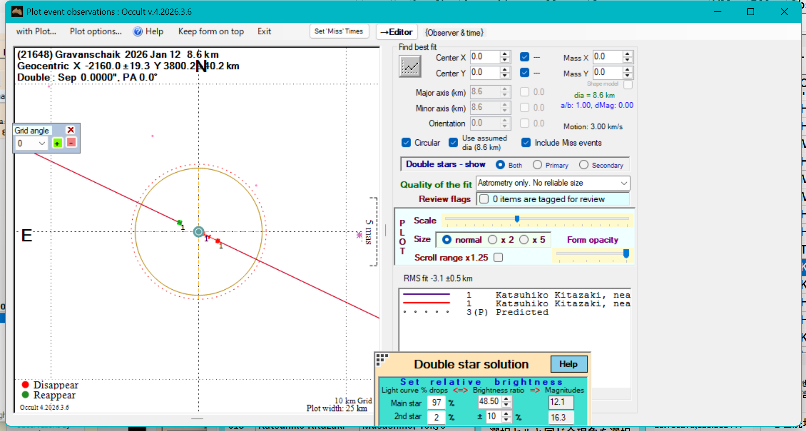The width and height of the screenshot is (806, 431).
Task: Enable Scroll range x1.25 checkbox
Action: click(x=498, y=257)
